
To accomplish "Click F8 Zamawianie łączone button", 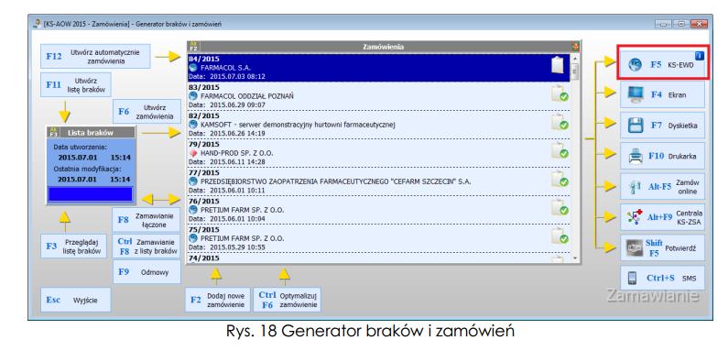I will click(147, 220).
